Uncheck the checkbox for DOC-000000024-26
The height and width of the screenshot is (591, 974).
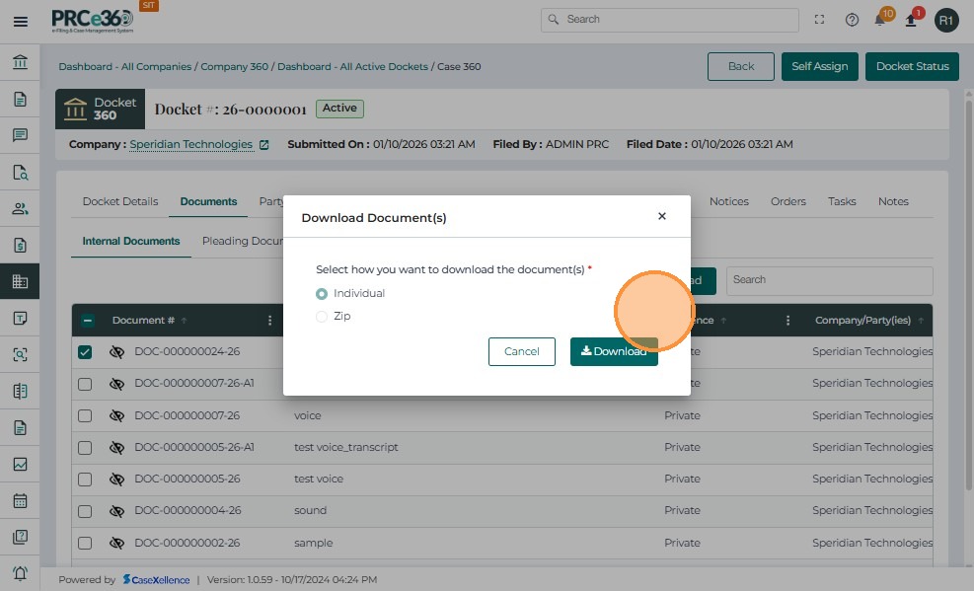tap(85, 352)
